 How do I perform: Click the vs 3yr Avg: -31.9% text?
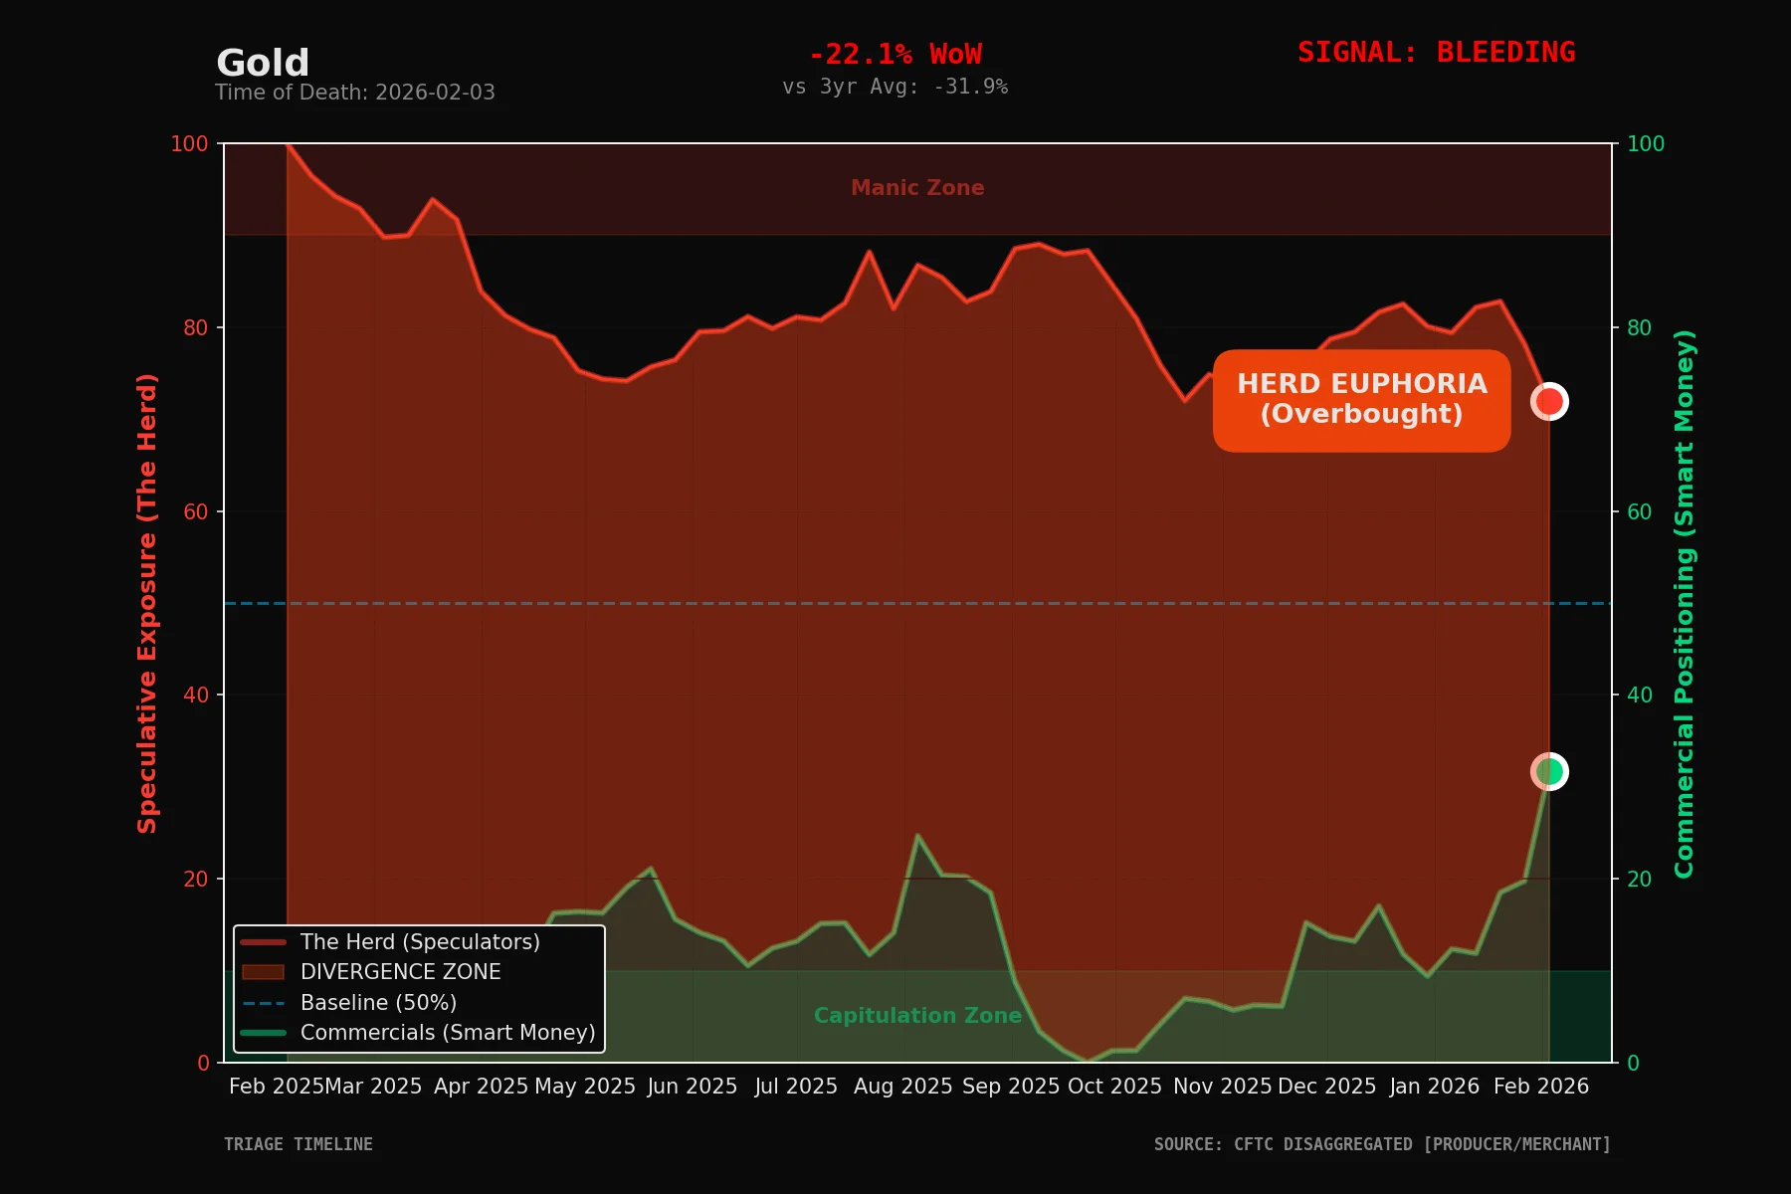[895, 87]
